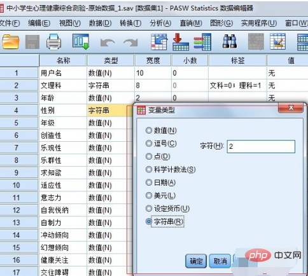
Task: Click the 小数 column header
Action: (x=190, y=60)
